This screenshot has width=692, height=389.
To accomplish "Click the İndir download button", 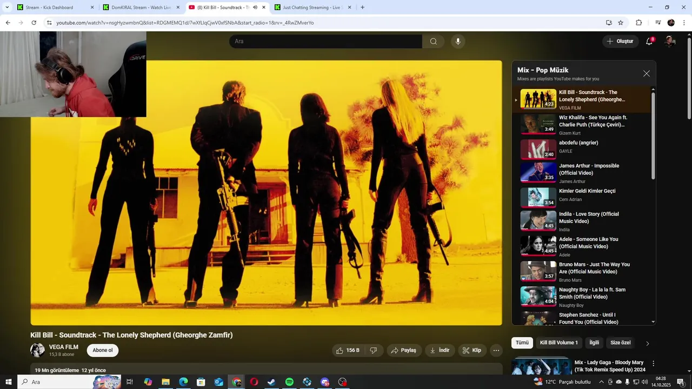I will pos(440,351).
